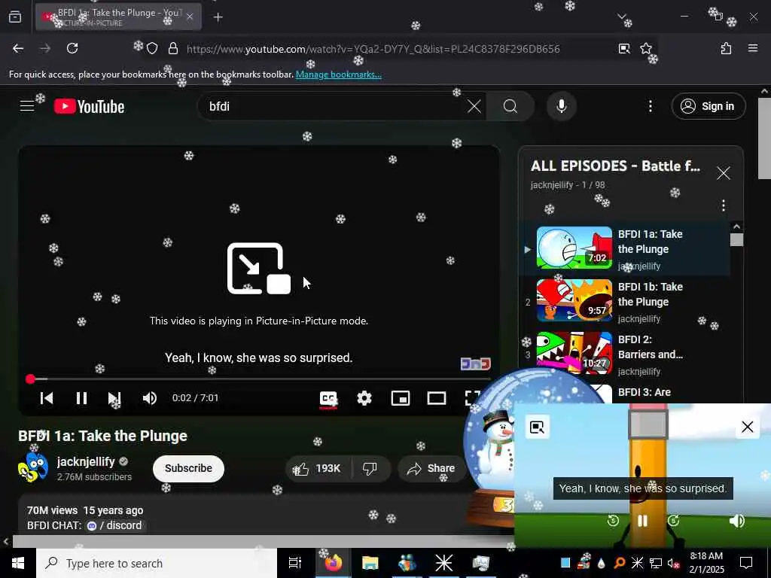Subscribe to jacknjellify
Image resolution: width=771 pixels, height=578 pixels.
click(188, 468)
